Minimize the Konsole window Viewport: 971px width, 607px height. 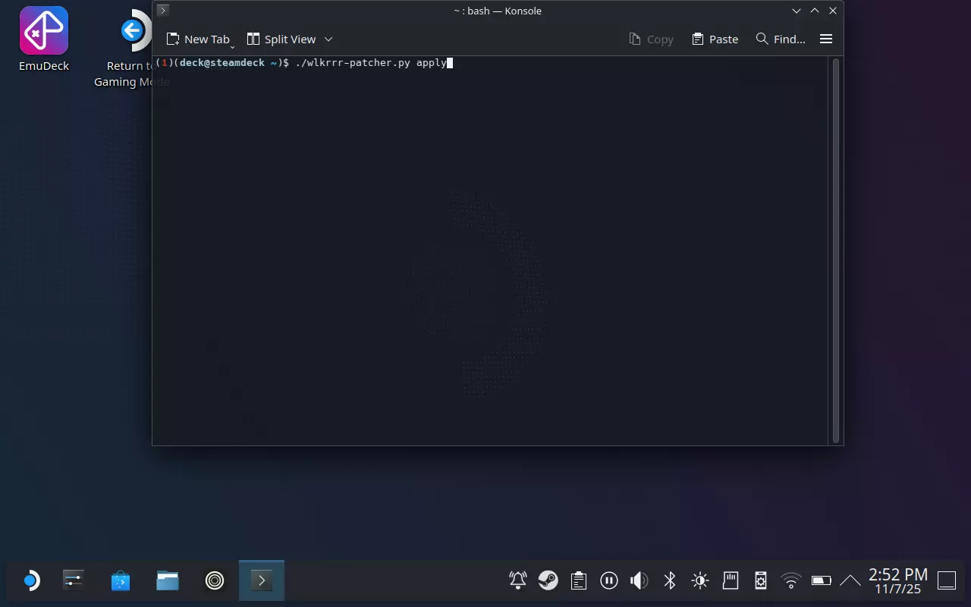click(797, 11)
